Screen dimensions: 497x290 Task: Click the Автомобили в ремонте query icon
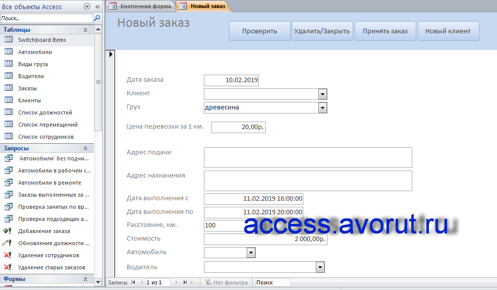coord(9,182)
